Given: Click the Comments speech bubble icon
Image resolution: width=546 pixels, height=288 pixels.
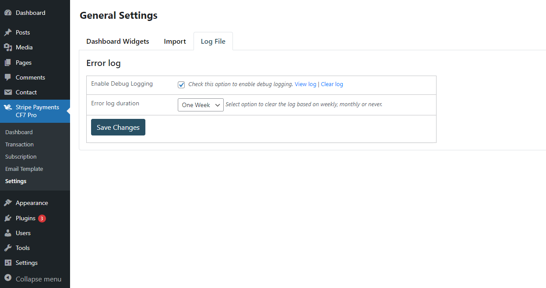Looking at the screenshot, I should coord(8,78).
